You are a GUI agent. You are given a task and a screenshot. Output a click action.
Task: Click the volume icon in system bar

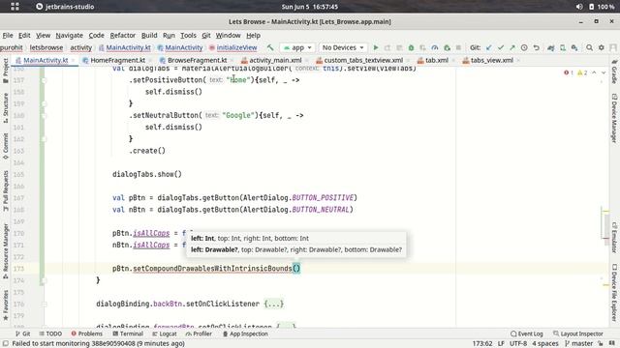(x=579, y=7)
